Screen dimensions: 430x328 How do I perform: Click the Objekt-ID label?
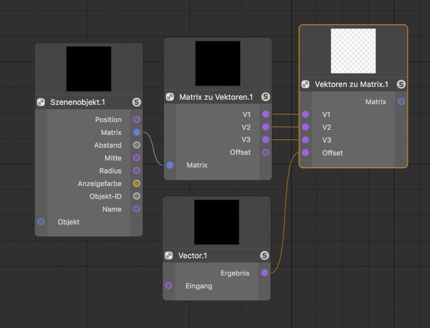(106, 196)
